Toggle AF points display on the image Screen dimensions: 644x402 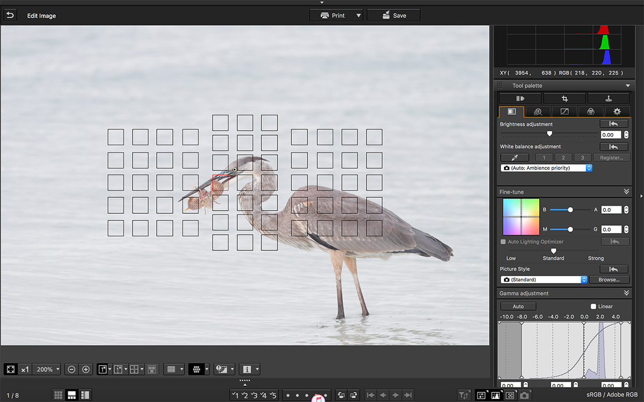pos(196,369)
